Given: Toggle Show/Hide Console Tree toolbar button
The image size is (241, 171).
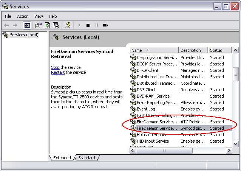Looking at the screenshot, I should coord(27,25).
